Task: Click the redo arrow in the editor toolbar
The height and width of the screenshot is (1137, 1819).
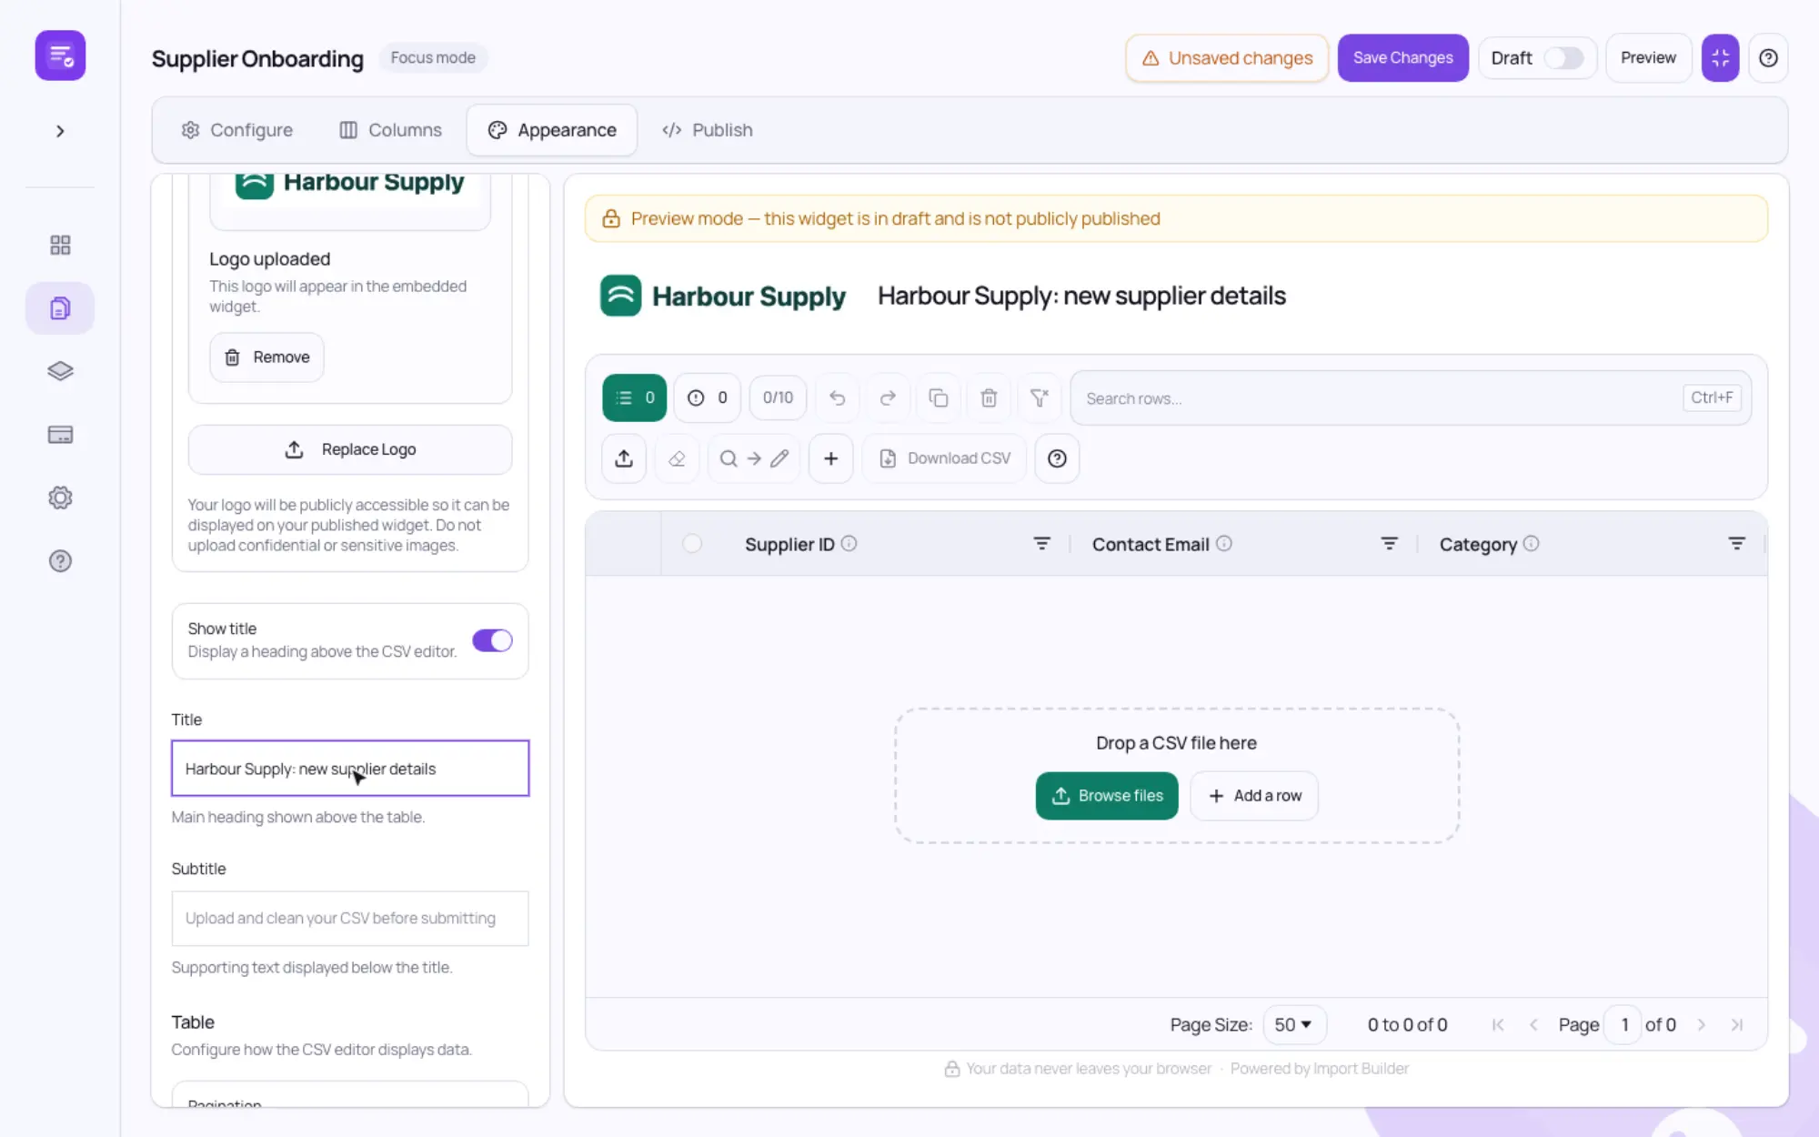Action: [888, 397]
